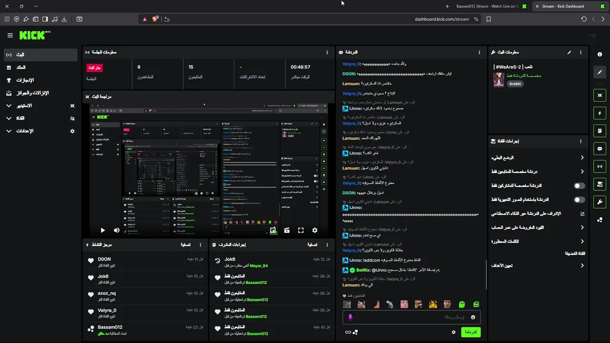The height and width of the screenshot is (343, 610).
Task: Open options menu of معلومات البث panel
Action: 580,52
